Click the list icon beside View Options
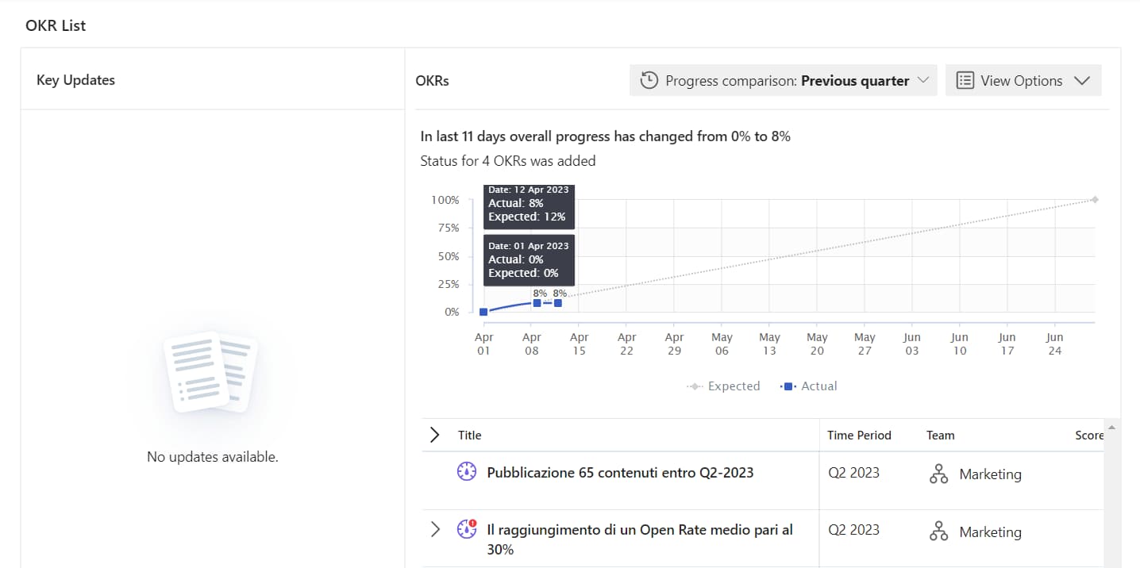This screenshot has height=568, width=1140. [965, 81]
